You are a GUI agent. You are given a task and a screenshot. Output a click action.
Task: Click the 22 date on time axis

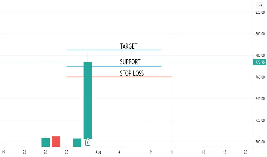tap(24, 152)
